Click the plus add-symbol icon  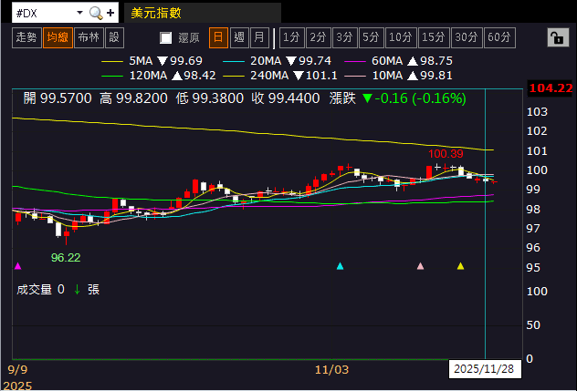pos(110,14)
